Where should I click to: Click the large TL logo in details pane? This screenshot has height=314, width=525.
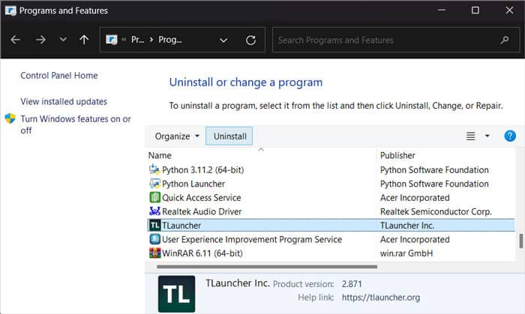pyautogui.click(x=176, y=294)
